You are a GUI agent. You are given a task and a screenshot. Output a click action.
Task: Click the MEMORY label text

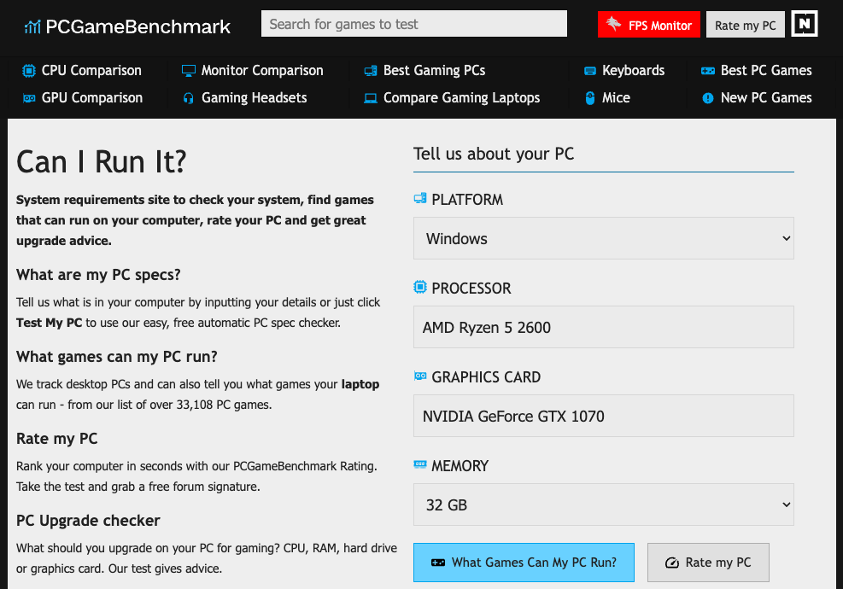click(x=460, y=465)
